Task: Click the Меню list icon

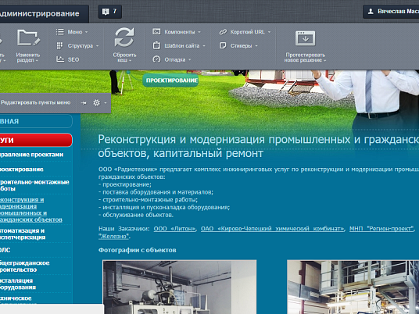Action: pos(60,32)
